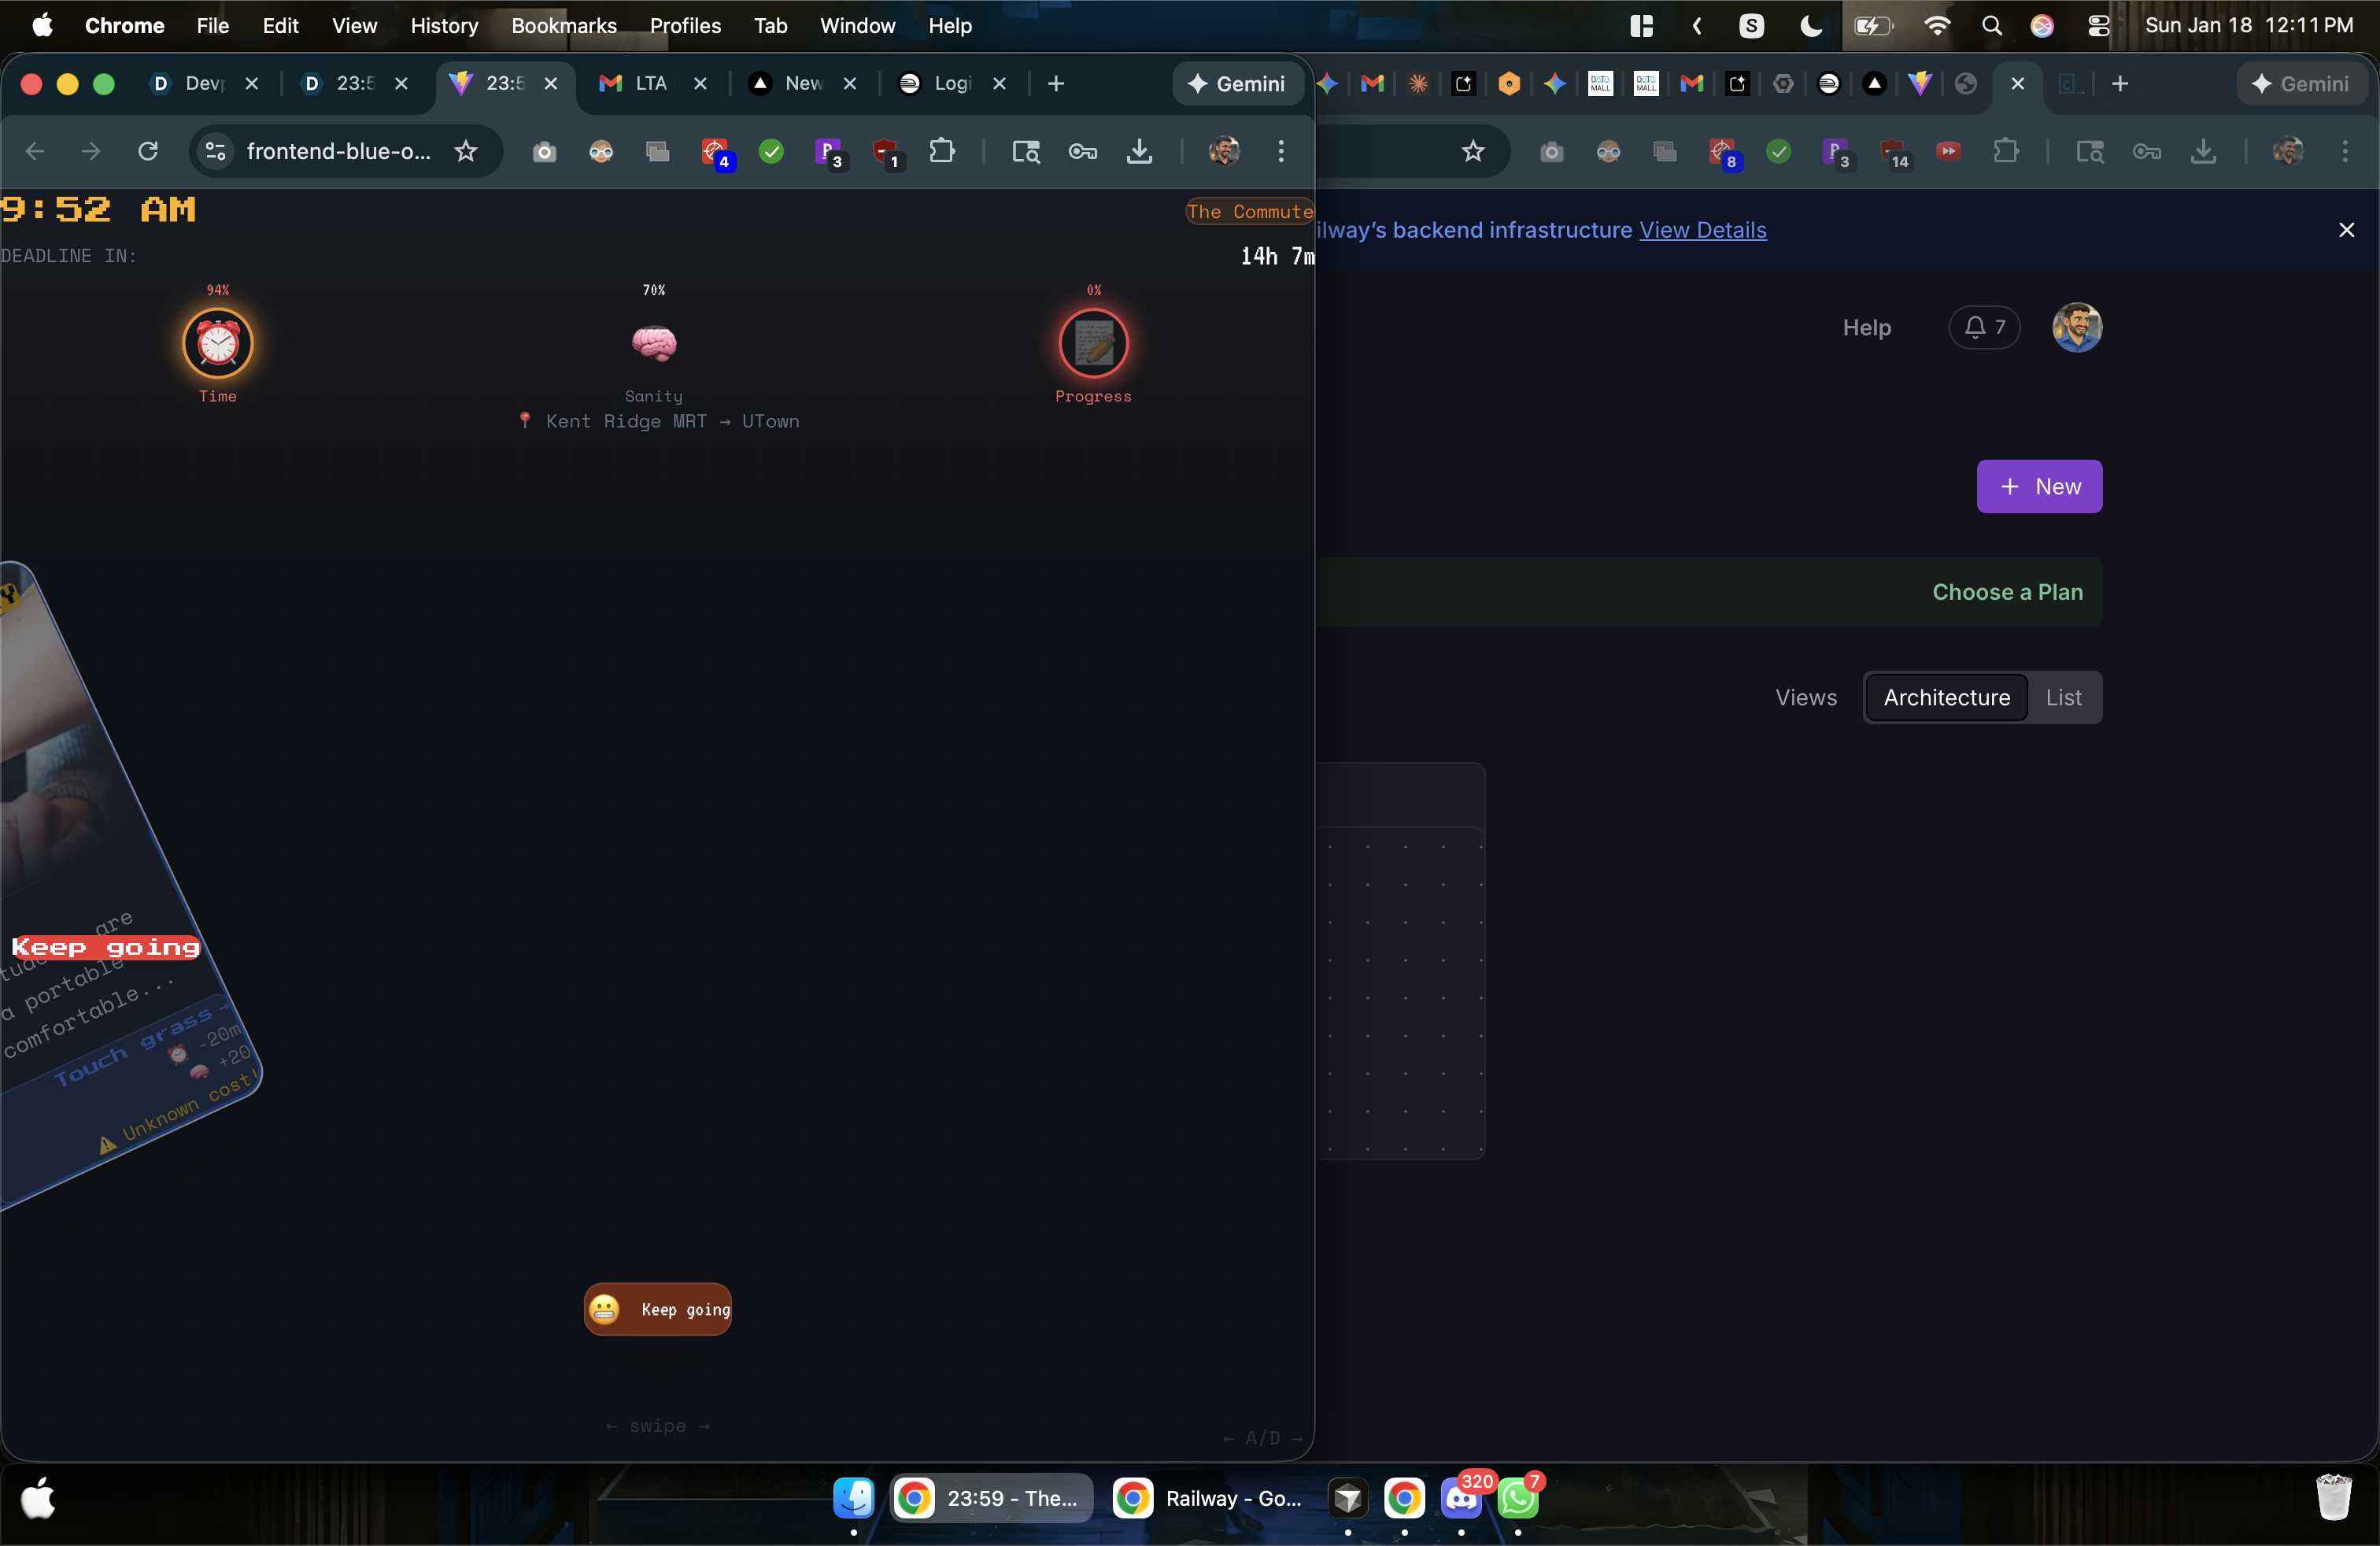Viewport: 2380px width, 1546px height.
Task: Open the user avatar menu beside Help
Action: click(x=2077, y=327)
